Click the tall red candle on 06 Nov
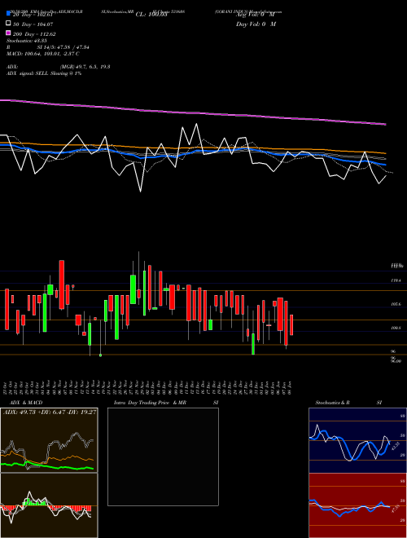The height and width of the screenshot is (538, 407). point(62,284)
